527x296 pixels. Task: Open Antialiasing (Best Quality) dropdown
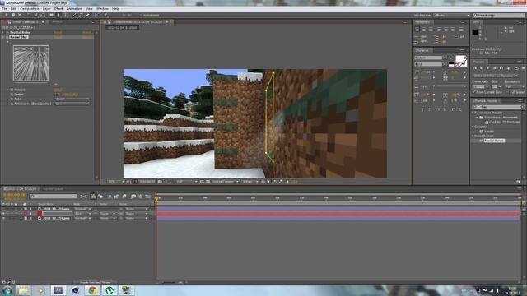[x=72, y=104]
